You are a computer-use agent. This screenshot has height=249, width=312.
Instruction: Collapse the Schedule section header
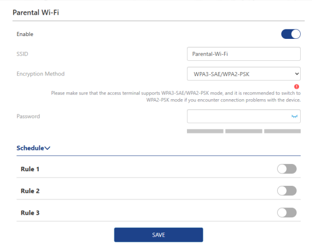(x=33, y=148)
